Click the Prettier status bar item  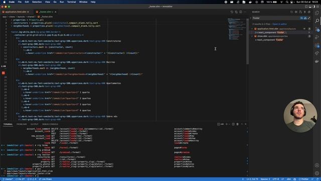click(x=303, y=179)
